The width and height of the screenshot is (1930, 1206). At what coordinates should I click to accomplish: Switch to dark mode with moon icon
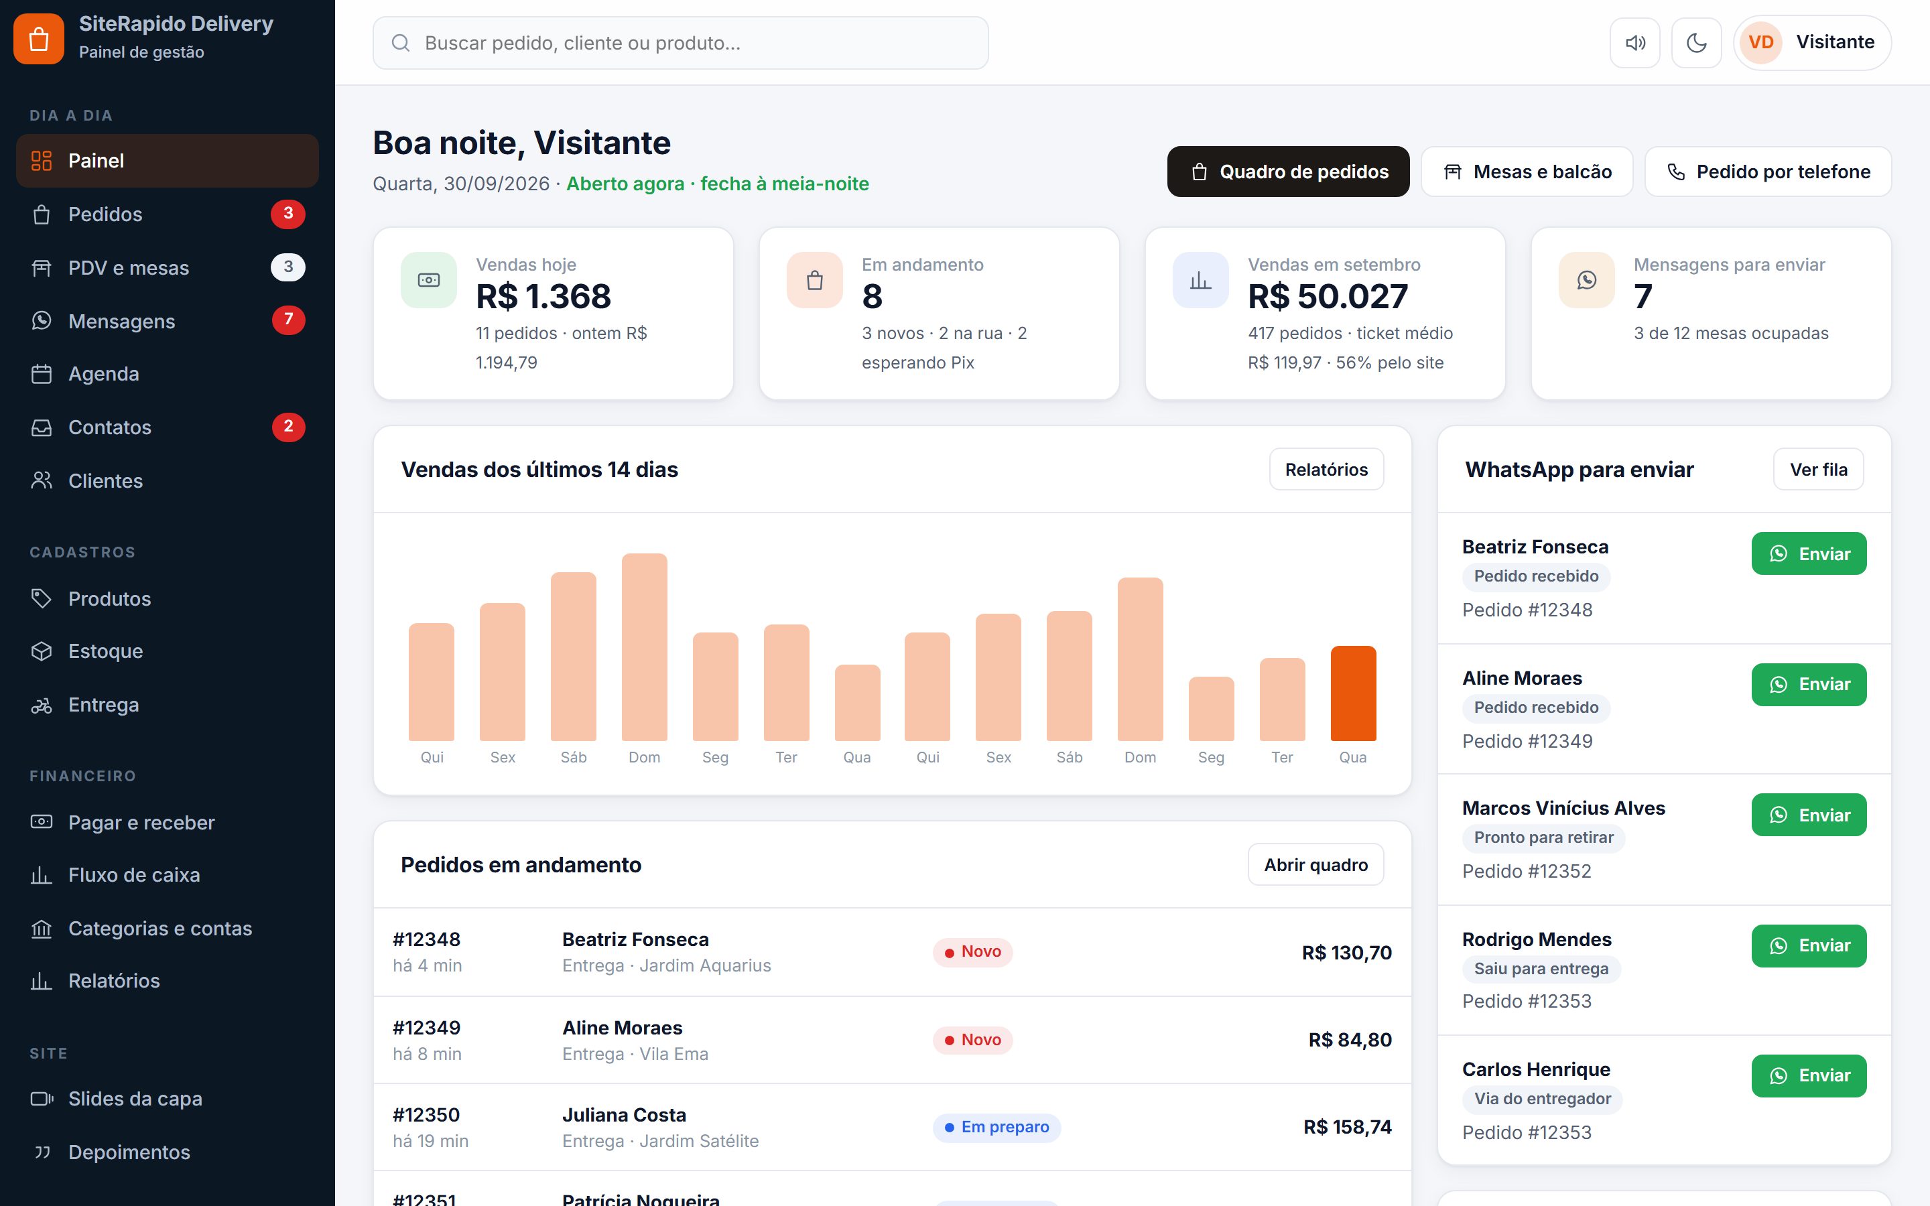pos(1696,43)
